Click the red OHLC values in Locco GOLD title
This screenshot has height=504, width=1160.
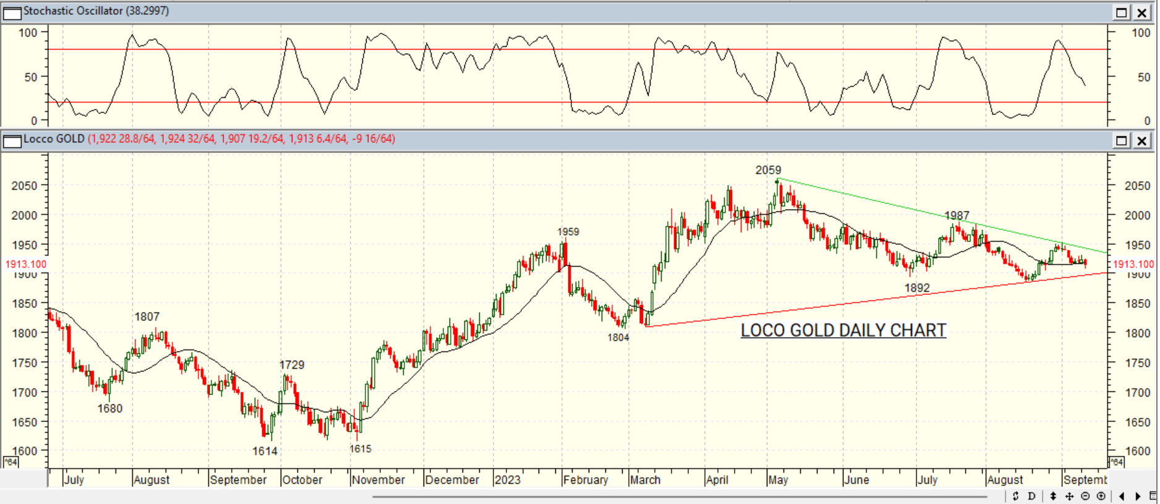pyautogui.click(x=241, y=139)
